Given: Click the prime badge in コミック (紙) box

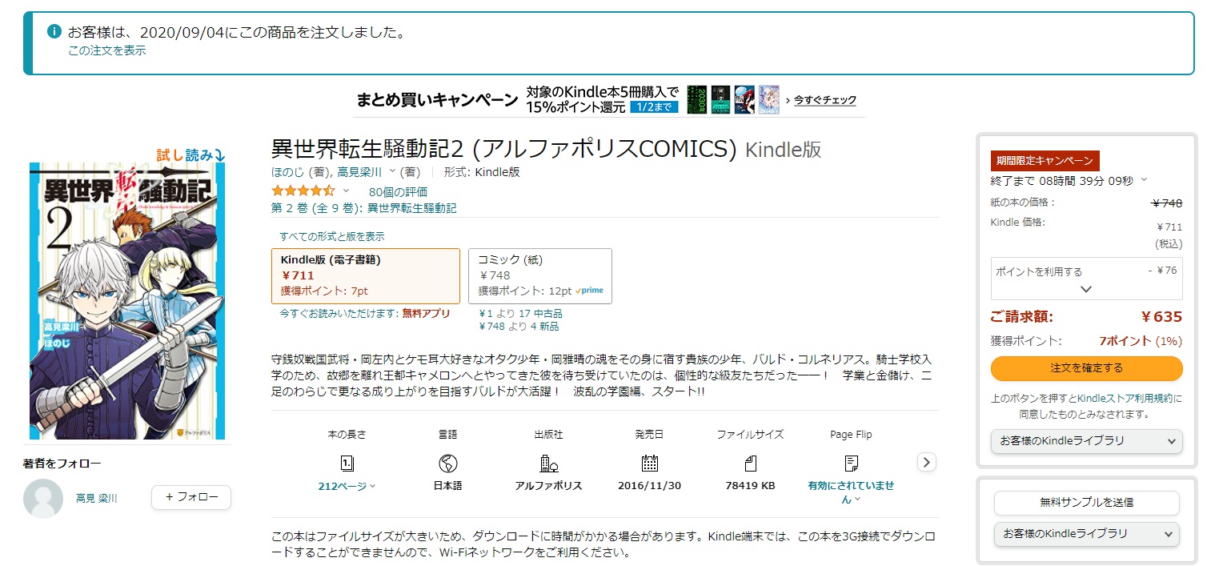Looking at the screenshot, I should coord(589,291).
